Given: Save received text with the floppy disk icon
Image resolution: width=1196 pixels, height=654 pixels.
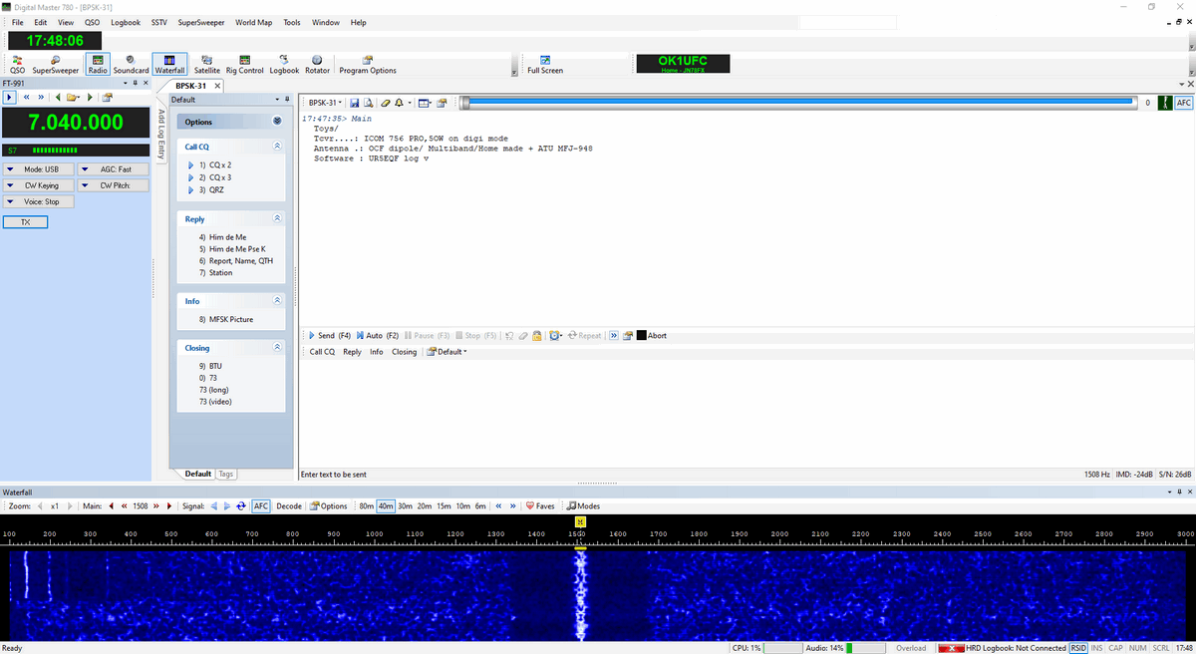Looking at the screenshot, I should 355,103.
